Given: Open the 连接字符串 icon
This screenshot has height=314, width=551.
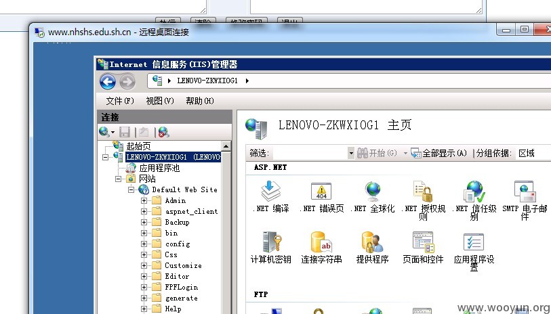Looking at the screenshot, I should 321,242.
